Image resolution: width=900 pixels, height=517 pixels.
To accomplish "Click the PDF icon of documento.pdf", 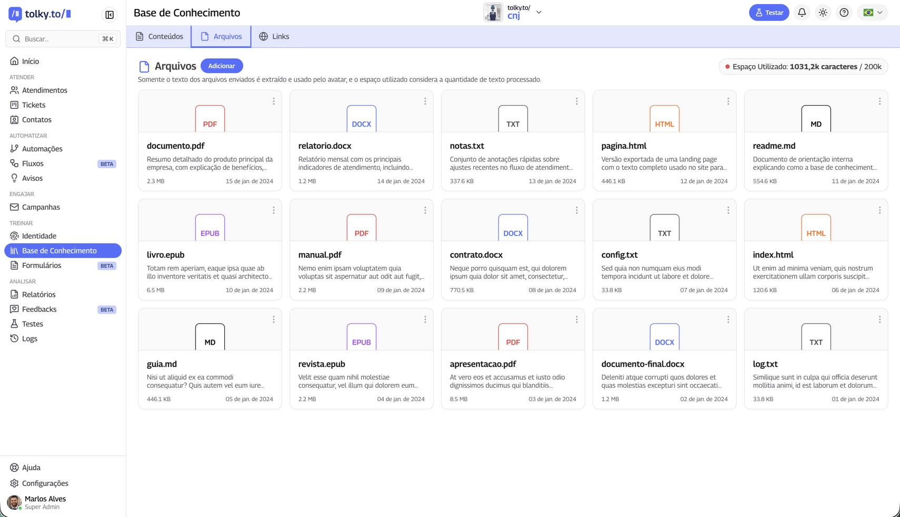I will pyautogui.click(x=210, y=119).
